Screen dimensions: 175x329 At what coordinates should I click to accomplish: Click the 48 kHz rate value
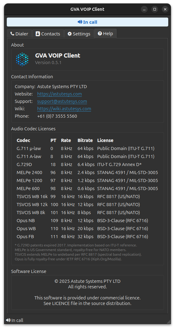tap(68, 237)
